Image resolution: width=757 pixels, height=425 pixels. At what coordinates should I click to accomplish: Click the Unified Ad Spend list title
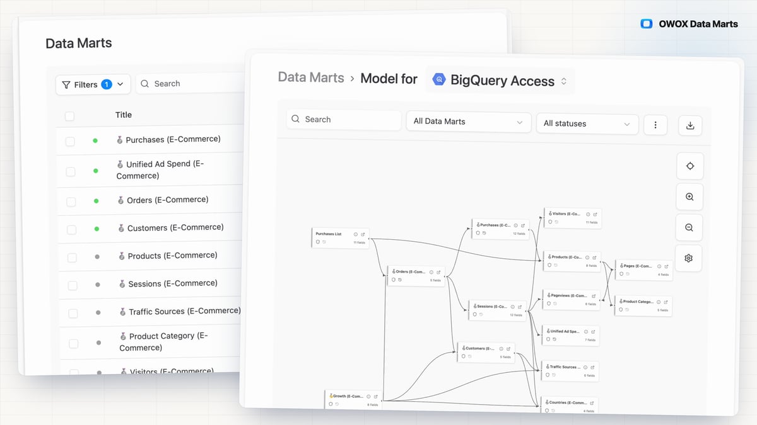click(x=160, y=169)
